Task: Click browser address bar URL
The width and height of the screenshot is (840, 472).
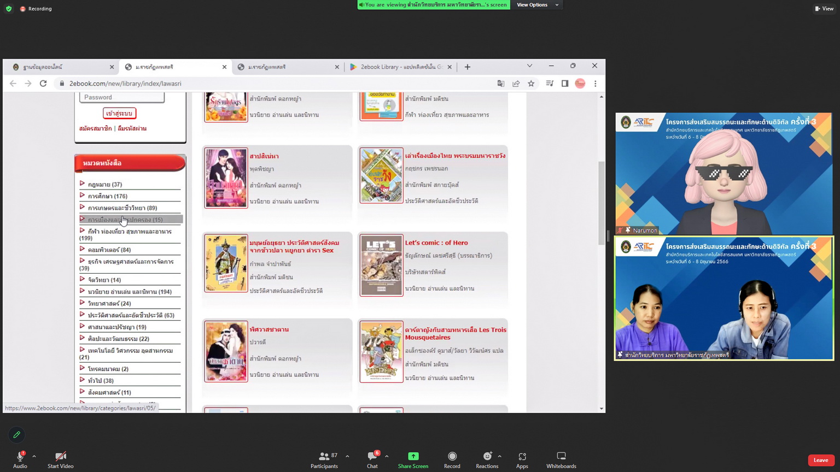Action: (125, 84)
